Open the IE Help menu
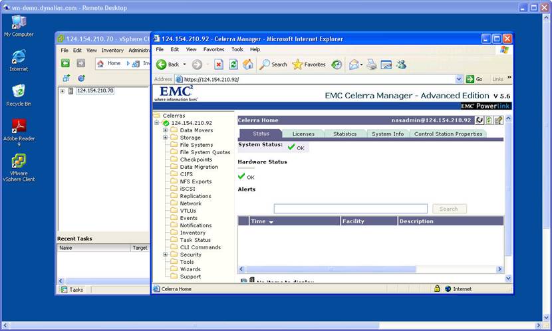 (255, 49)
